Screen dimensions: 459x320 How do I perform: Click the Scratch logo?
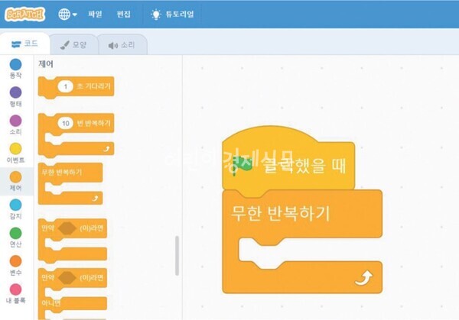(x=25, y=14)
